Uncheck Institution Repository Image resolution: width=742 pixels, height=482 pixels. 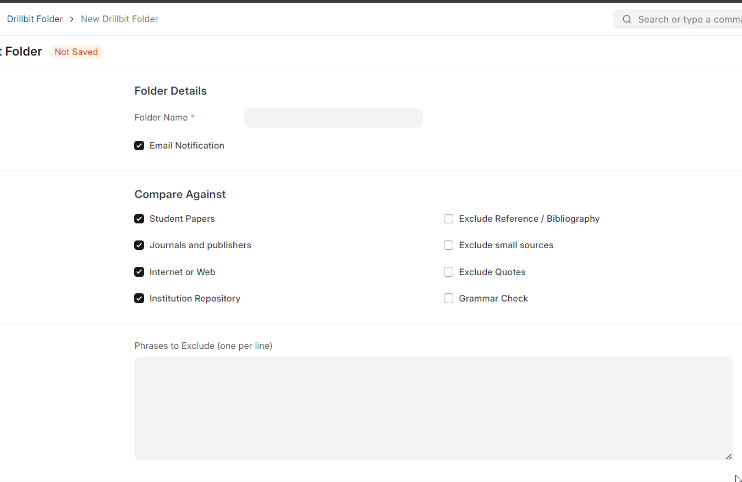[x=139, y=299]
